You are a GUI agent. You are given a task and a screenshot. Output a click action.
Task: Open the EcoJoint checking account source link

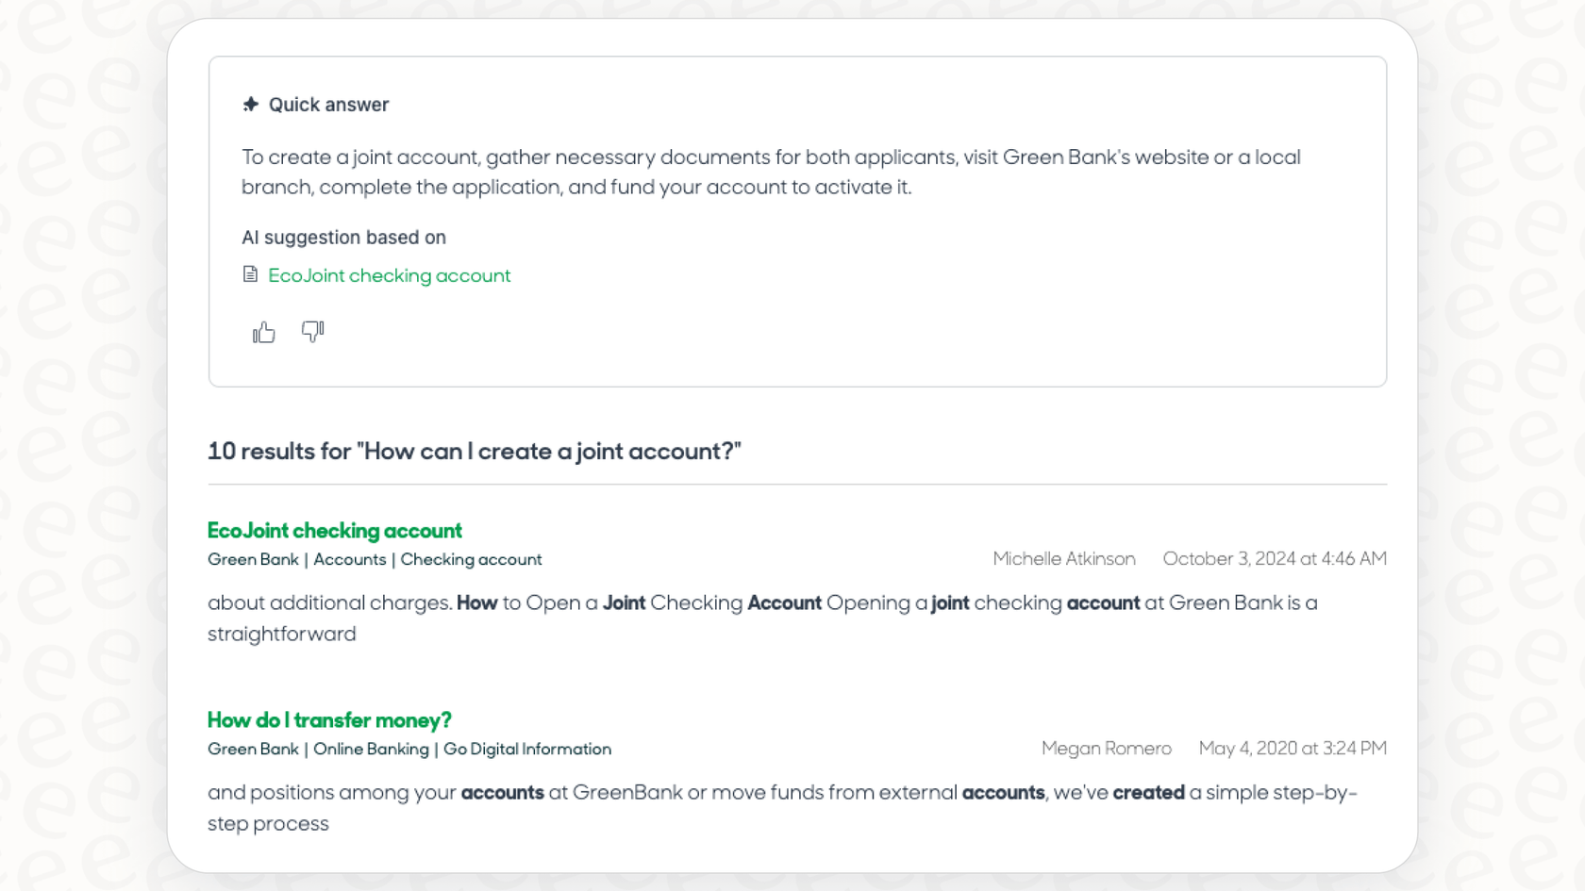tap(389, 275)
